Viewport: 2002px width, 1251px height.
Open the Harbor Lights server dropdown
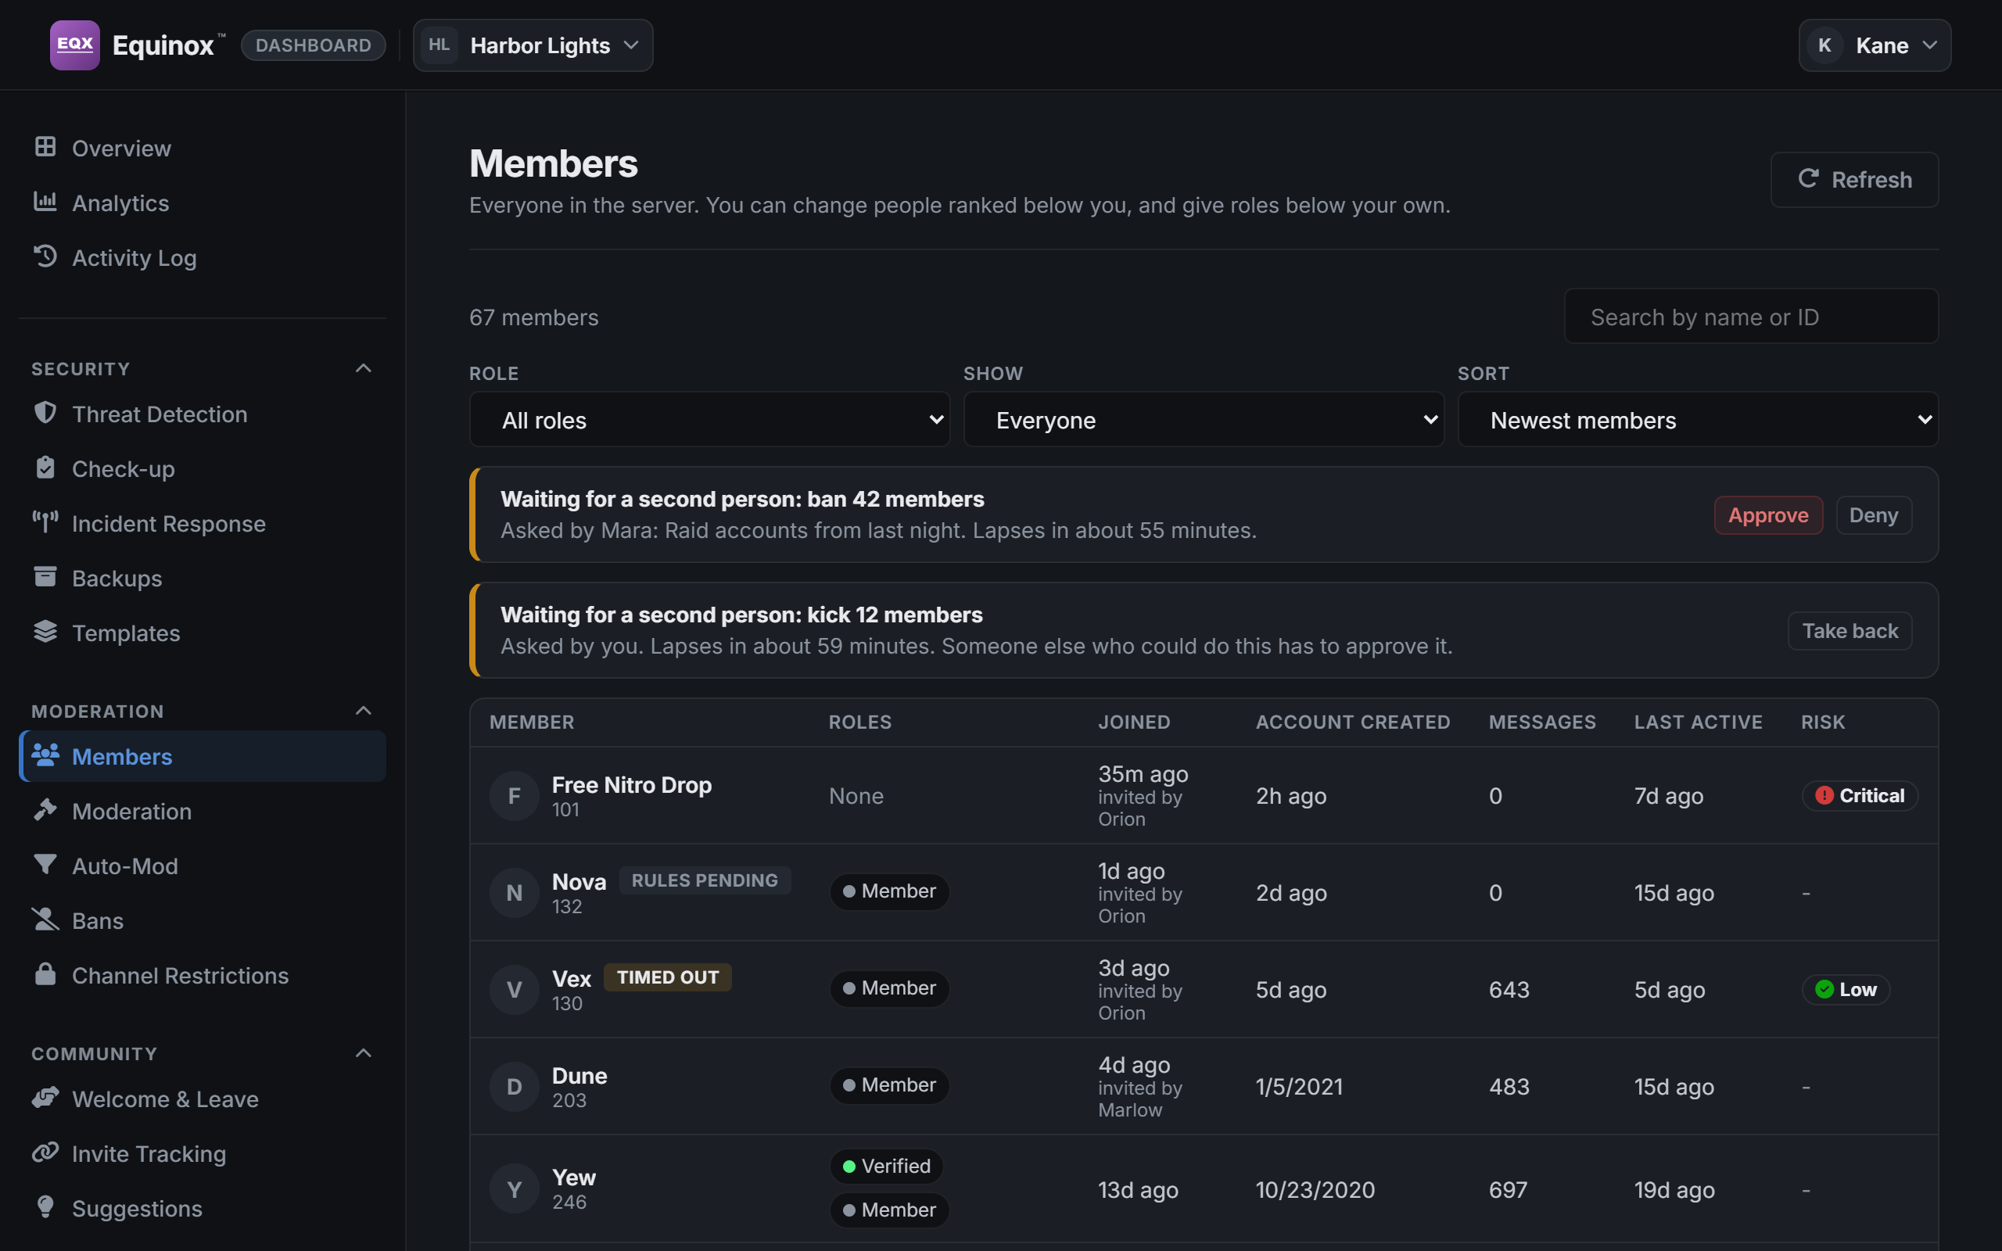click(x=533, y=45)
